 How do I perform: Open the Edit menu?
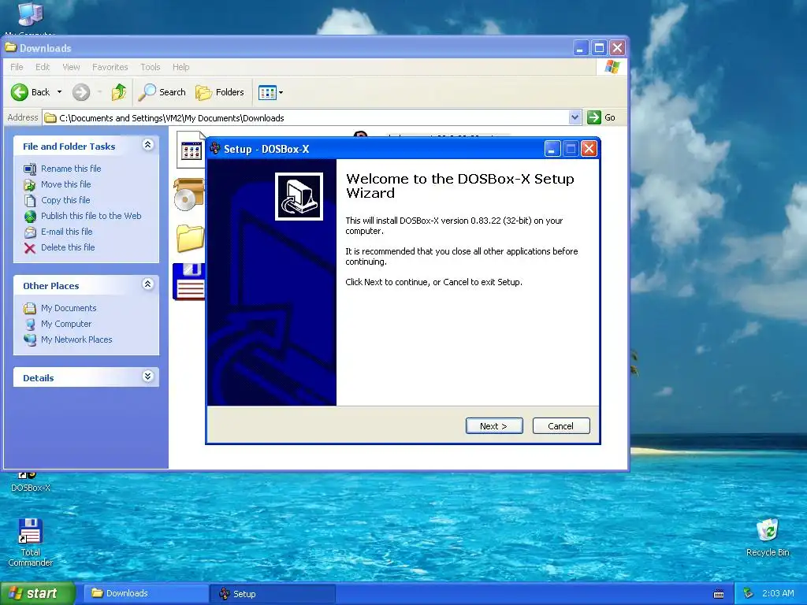(x=43, y=67)
